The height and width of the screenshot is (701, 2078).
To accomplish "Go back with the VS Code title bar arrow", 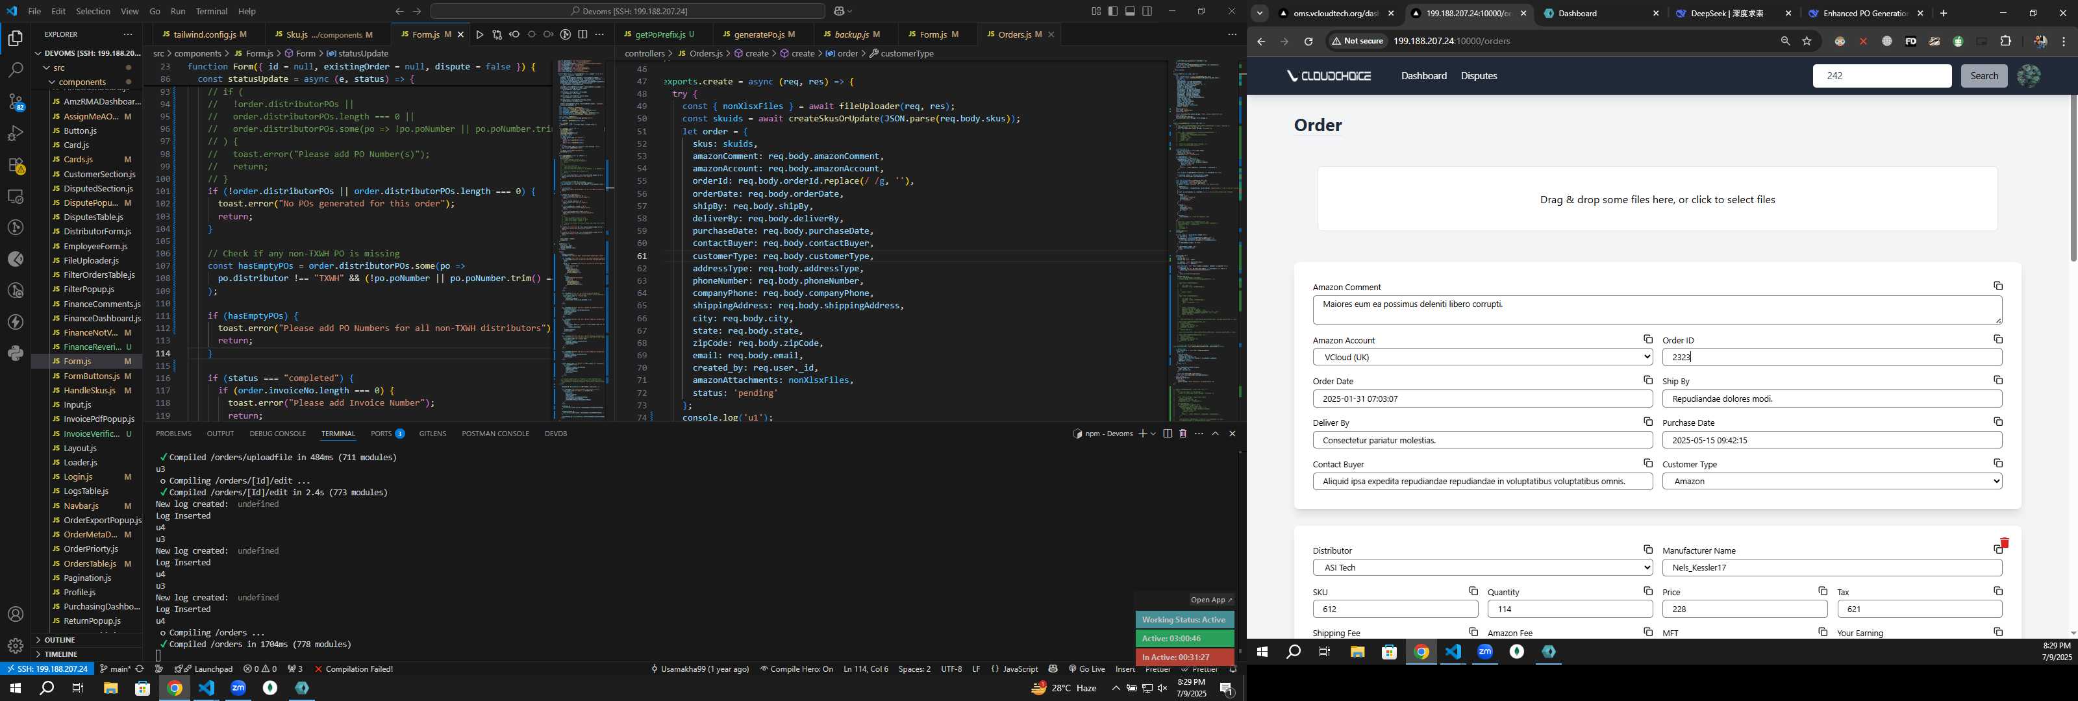I will [399, 11].
